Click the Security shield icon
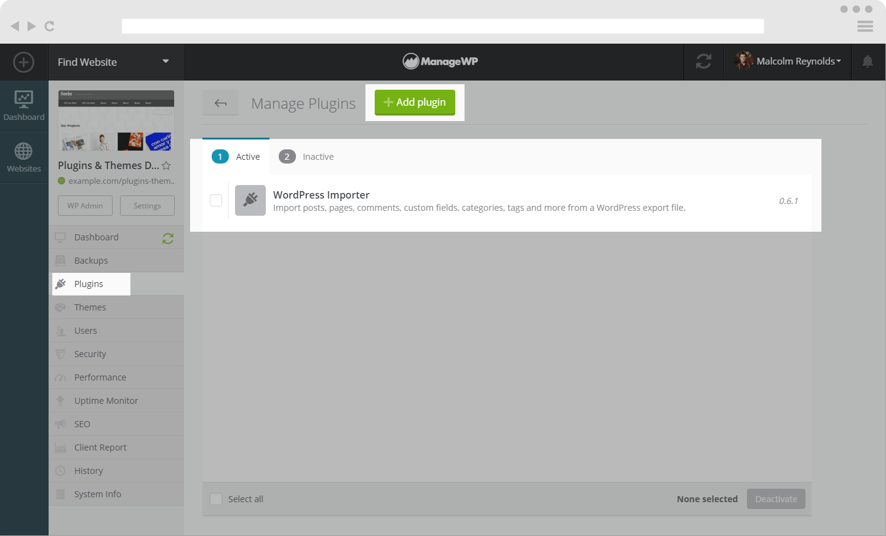The width and height of the screenshot is (886, 536). 60,354
